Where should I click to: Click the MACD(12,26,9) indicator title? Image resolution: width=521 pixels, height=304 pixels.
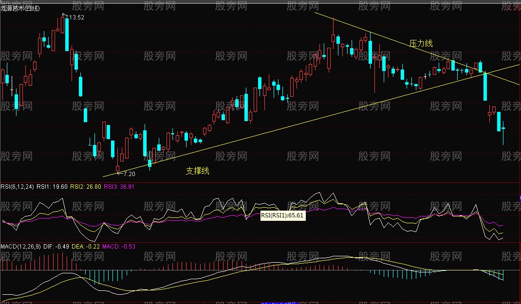tap(20, 246)
